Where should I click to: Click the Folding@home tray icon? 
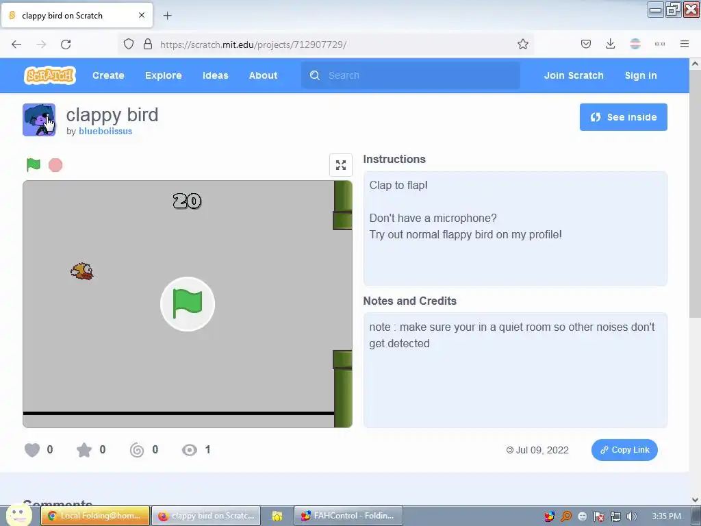550,516
